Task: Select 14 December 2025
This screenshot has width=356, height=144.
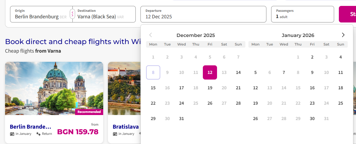Action: click(x=238, y=72)
